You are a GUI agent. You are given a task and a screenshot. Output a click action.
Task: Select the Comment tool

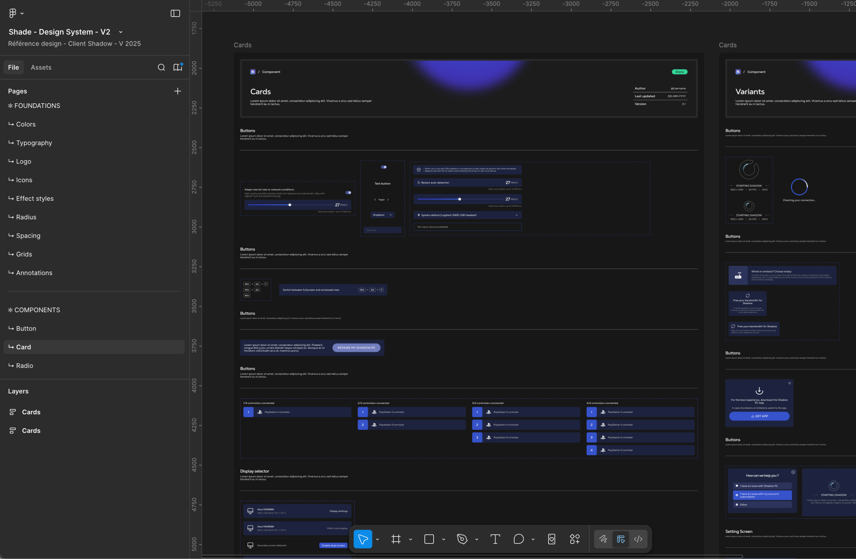point(518,539)
